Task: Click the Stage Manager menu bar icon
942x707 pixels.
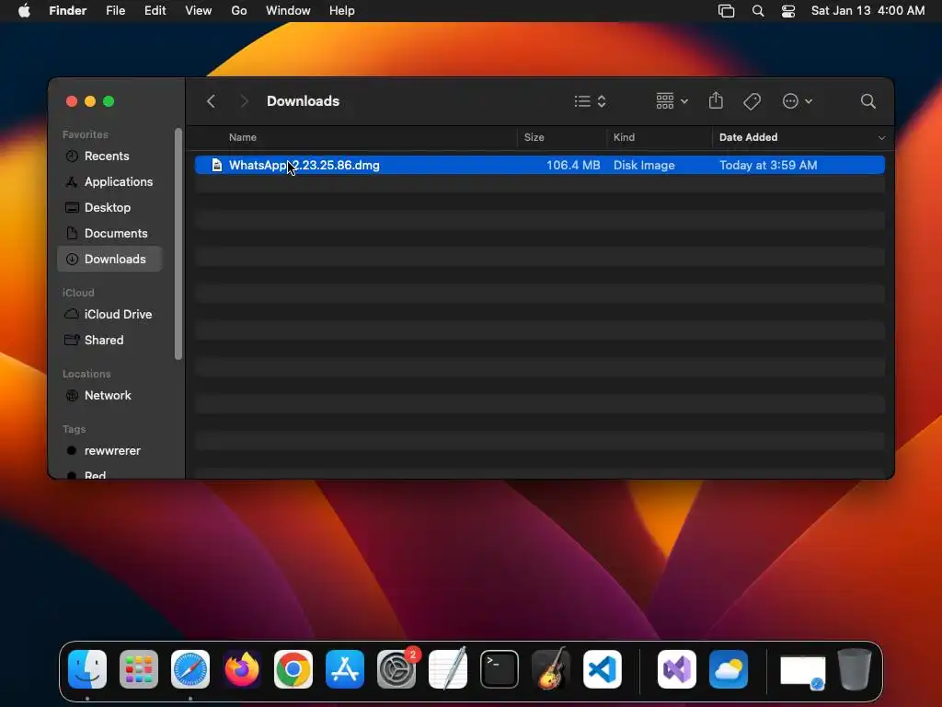Action: point(727,11)
